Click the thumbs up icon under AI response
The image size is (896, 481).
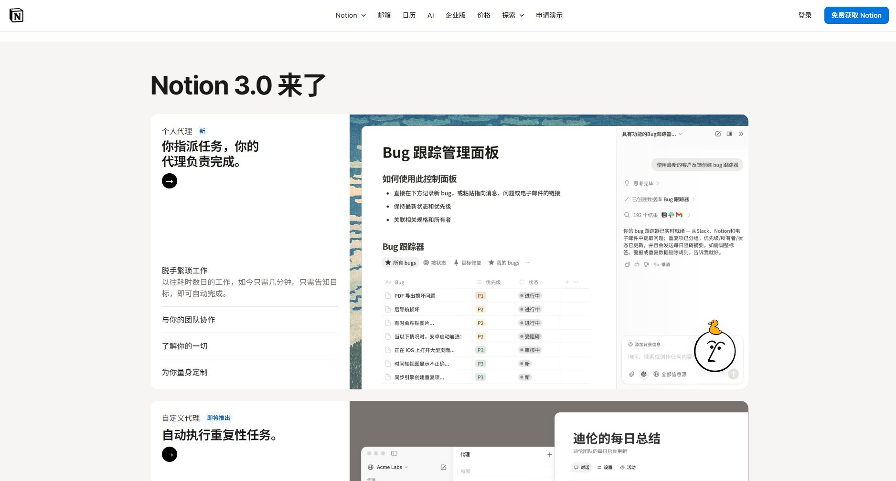(637, 264)
